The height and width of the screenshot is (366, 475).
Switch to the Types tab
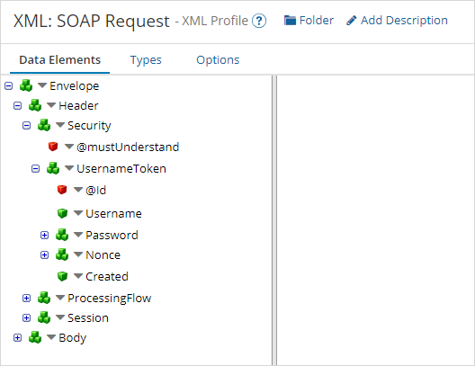point(146,60)
